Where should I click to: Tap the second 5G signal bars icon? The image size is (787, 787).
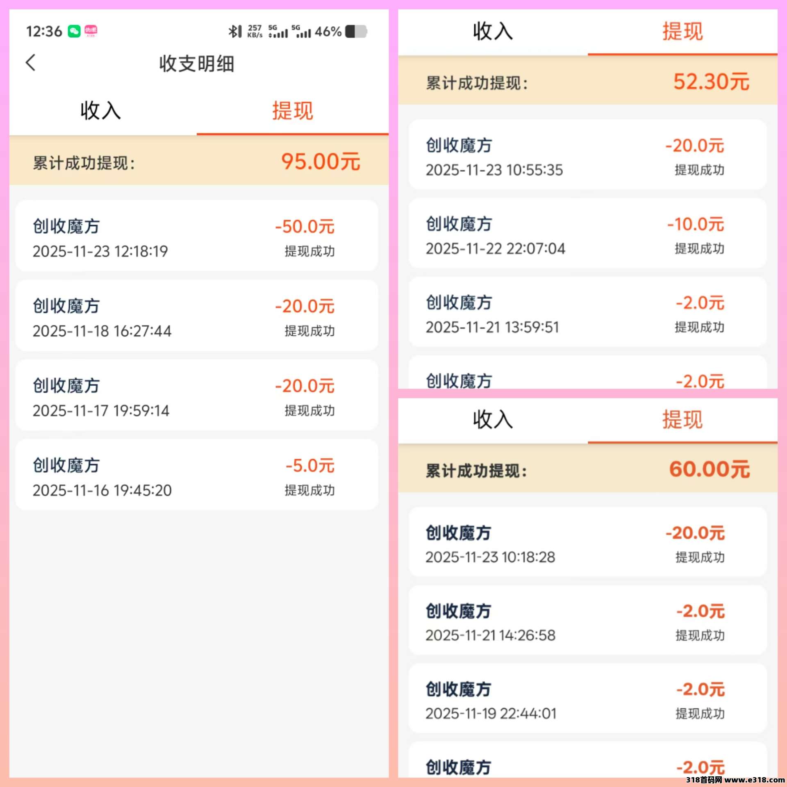[x=302, y=31]
